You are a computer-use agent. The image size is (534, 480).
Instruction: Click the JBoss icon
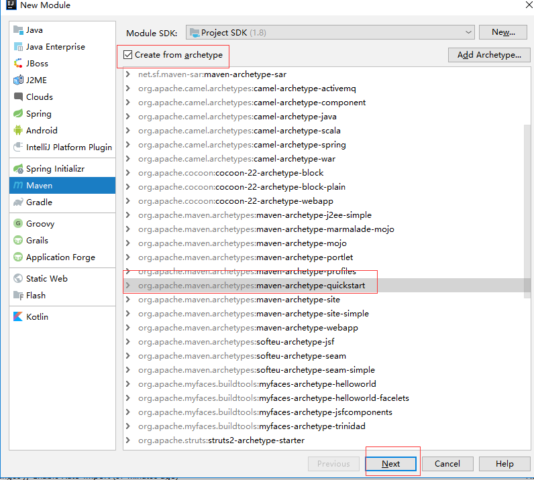point(18,63)
